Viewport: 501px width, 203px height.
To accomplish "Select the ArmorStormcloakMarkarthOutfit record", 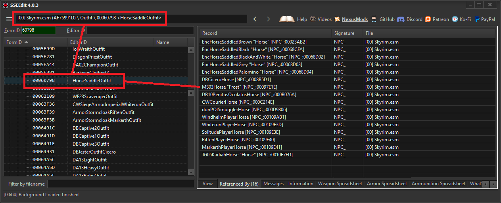I will pos(96,120).
